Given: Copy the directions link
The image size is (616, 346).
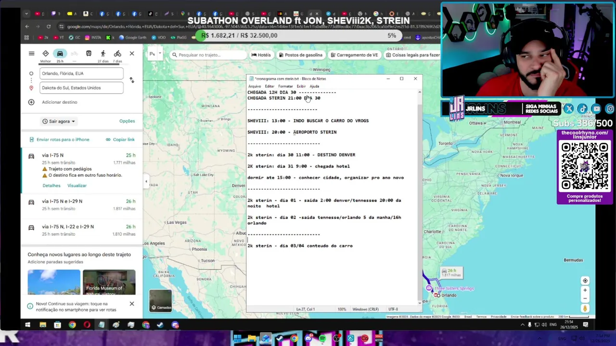Looking at the screenshot, I should [120, 139].
